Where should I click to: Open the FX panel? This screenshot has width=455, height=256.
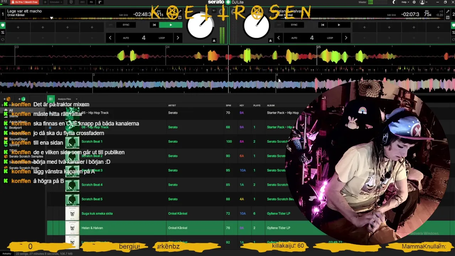[91, 2]
